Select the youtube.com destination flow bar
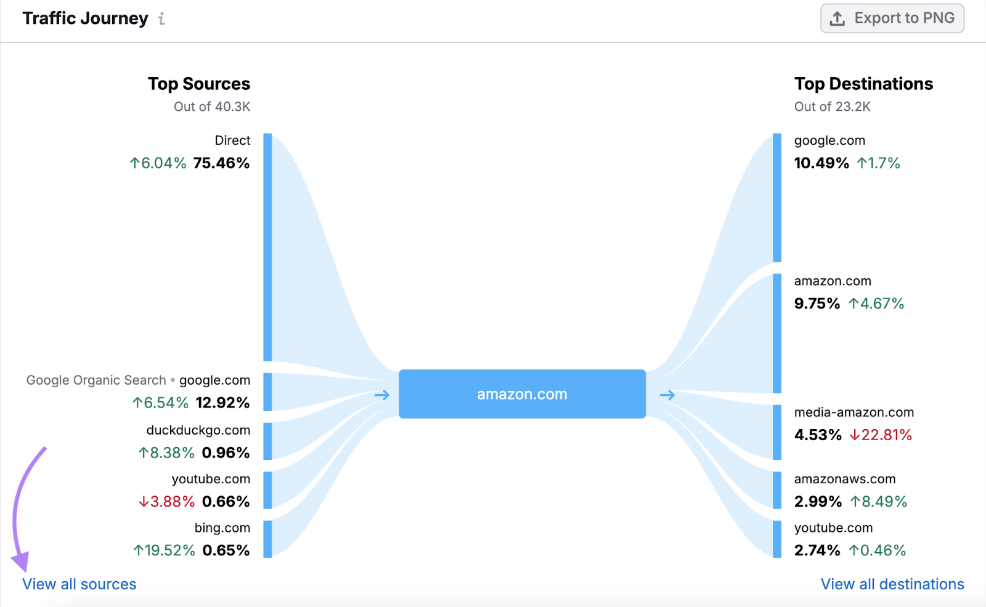 coord(776,539)
